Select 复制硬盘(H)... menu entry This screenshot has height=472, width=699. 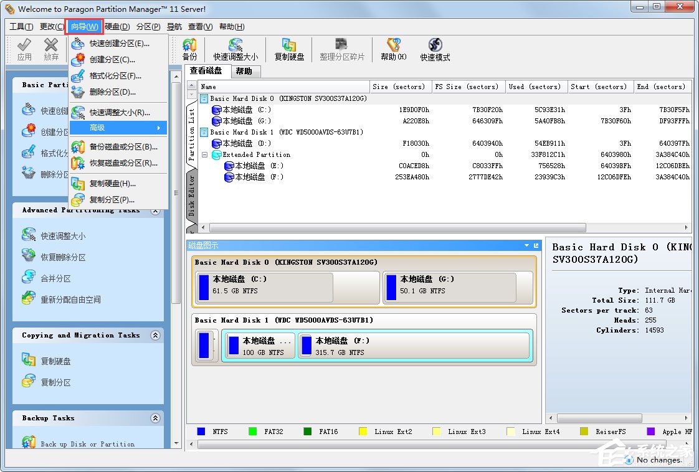pos(118,183)
